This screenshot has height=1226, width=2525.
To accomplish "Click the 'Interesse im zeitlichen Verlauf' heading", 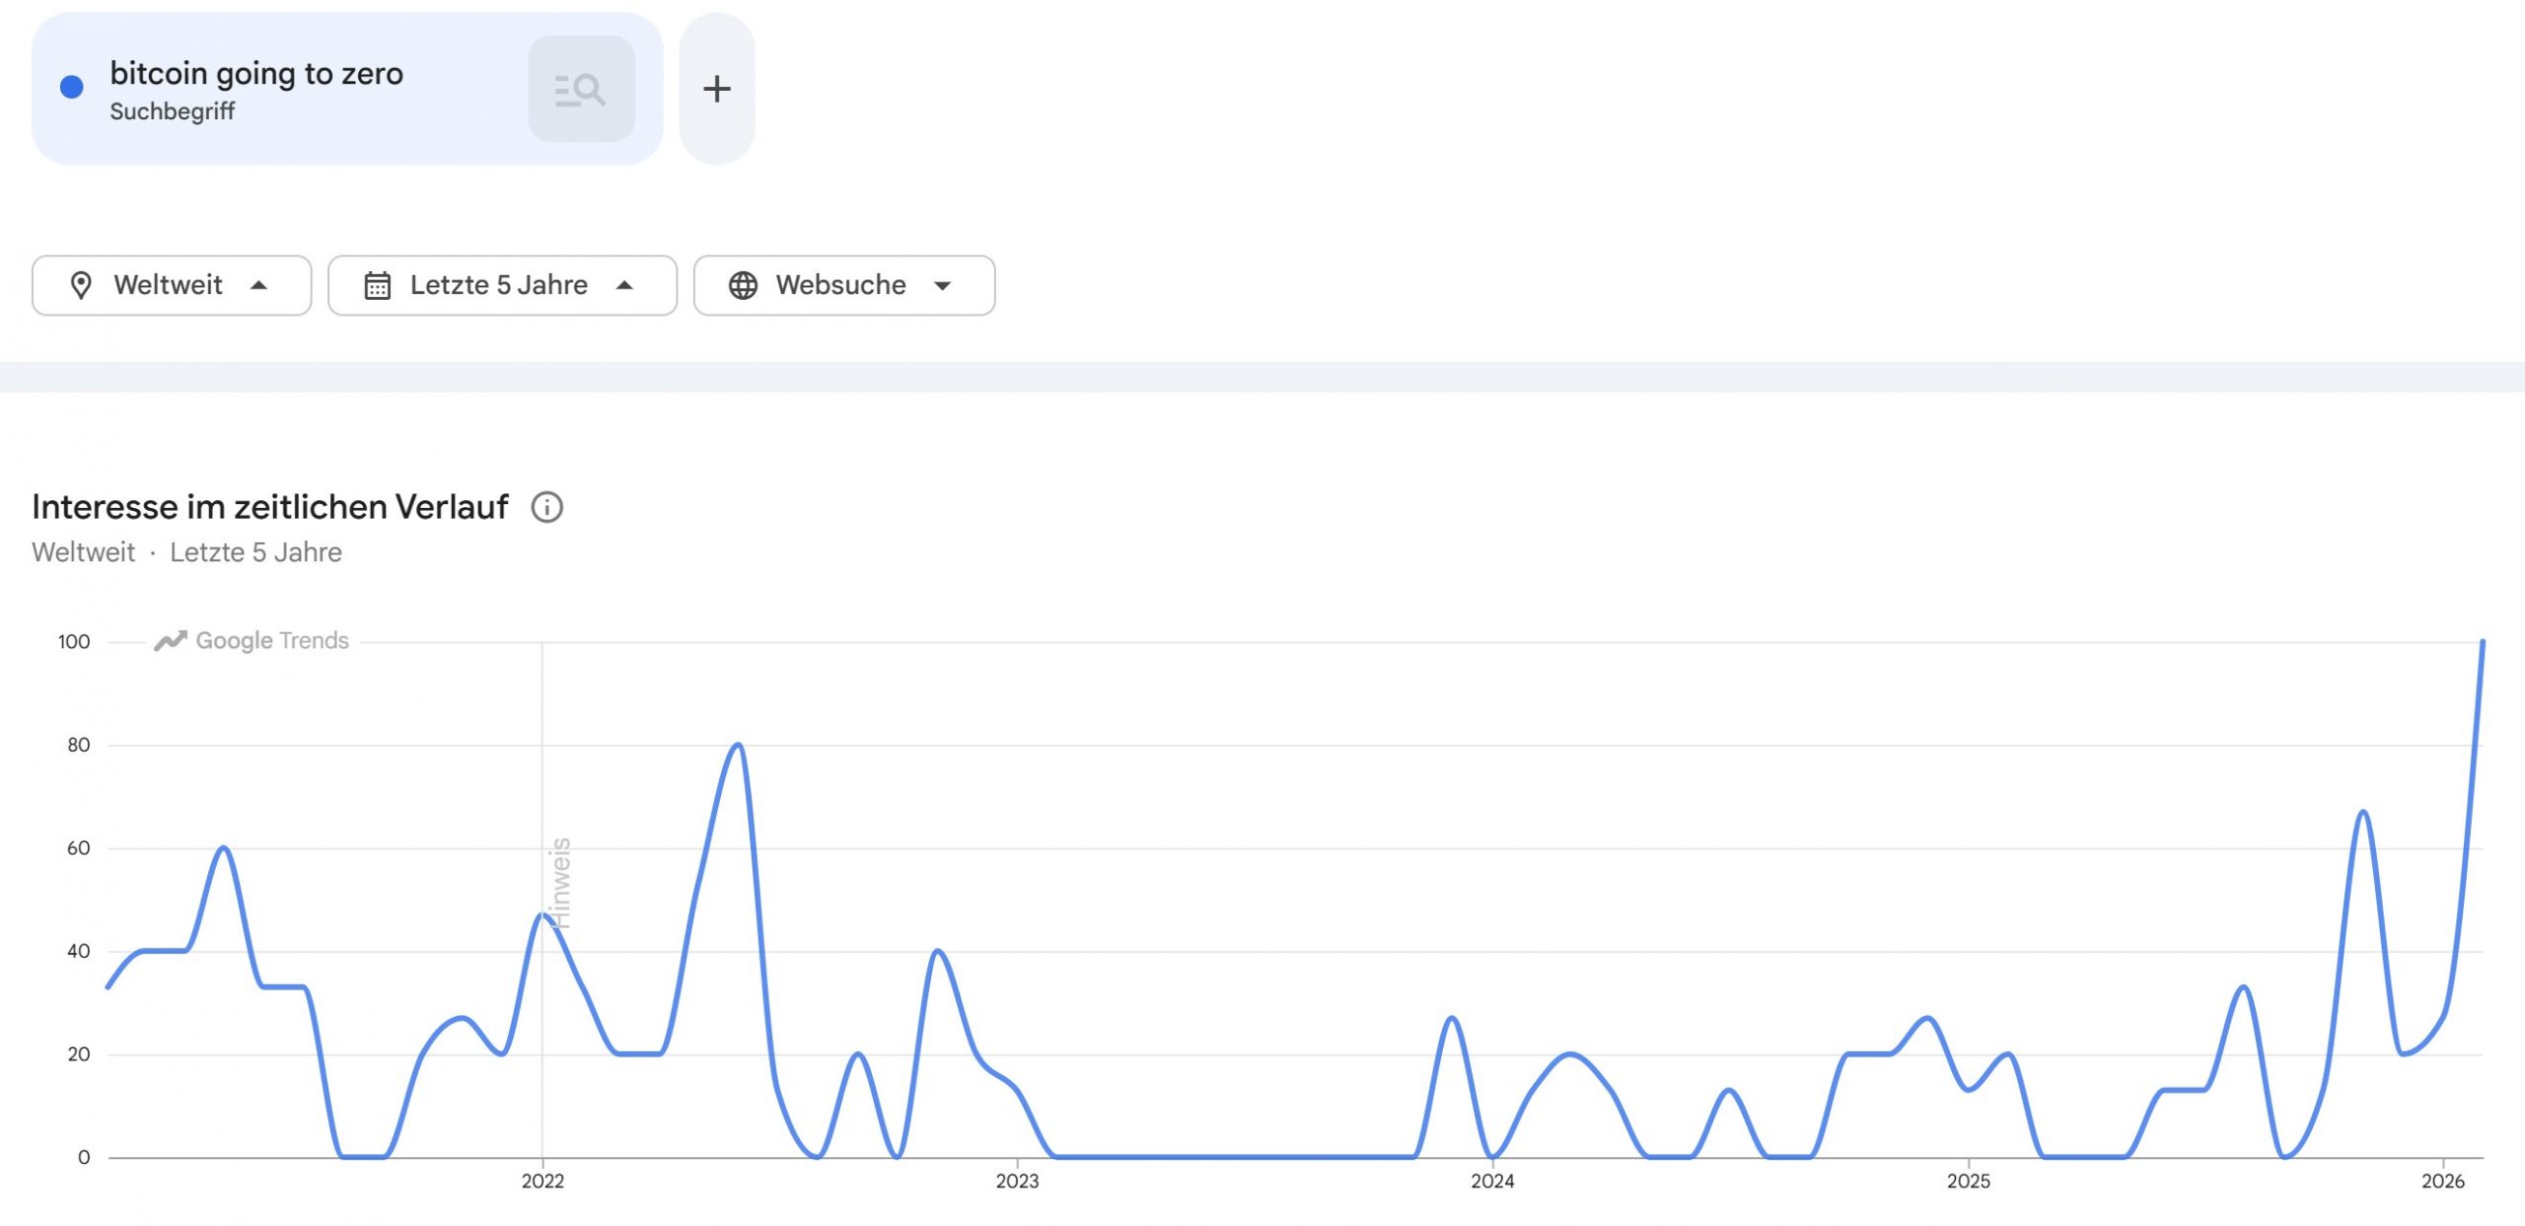I will pos(270,507).
